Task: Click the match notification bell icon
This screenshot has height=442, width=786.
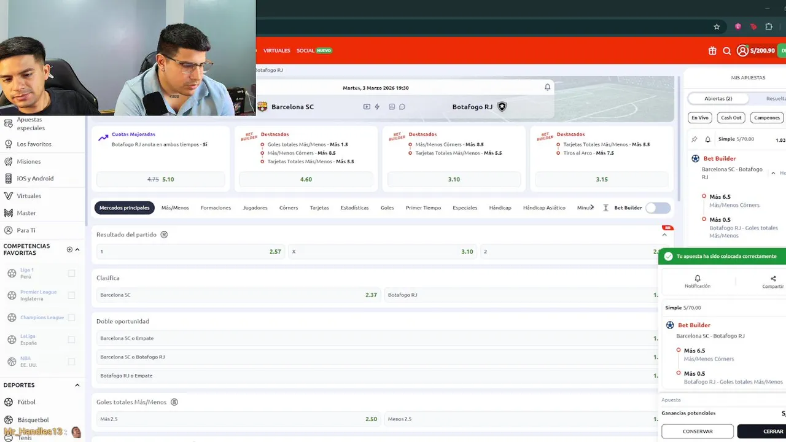Action: pyautogui.click(x=548, y=87)
